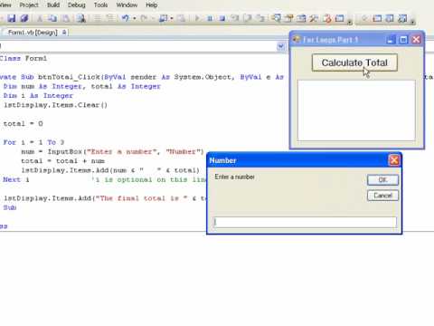Screen dimensions: 434x326
Task: Open the Project menu
Action: (x=29, y=5)
